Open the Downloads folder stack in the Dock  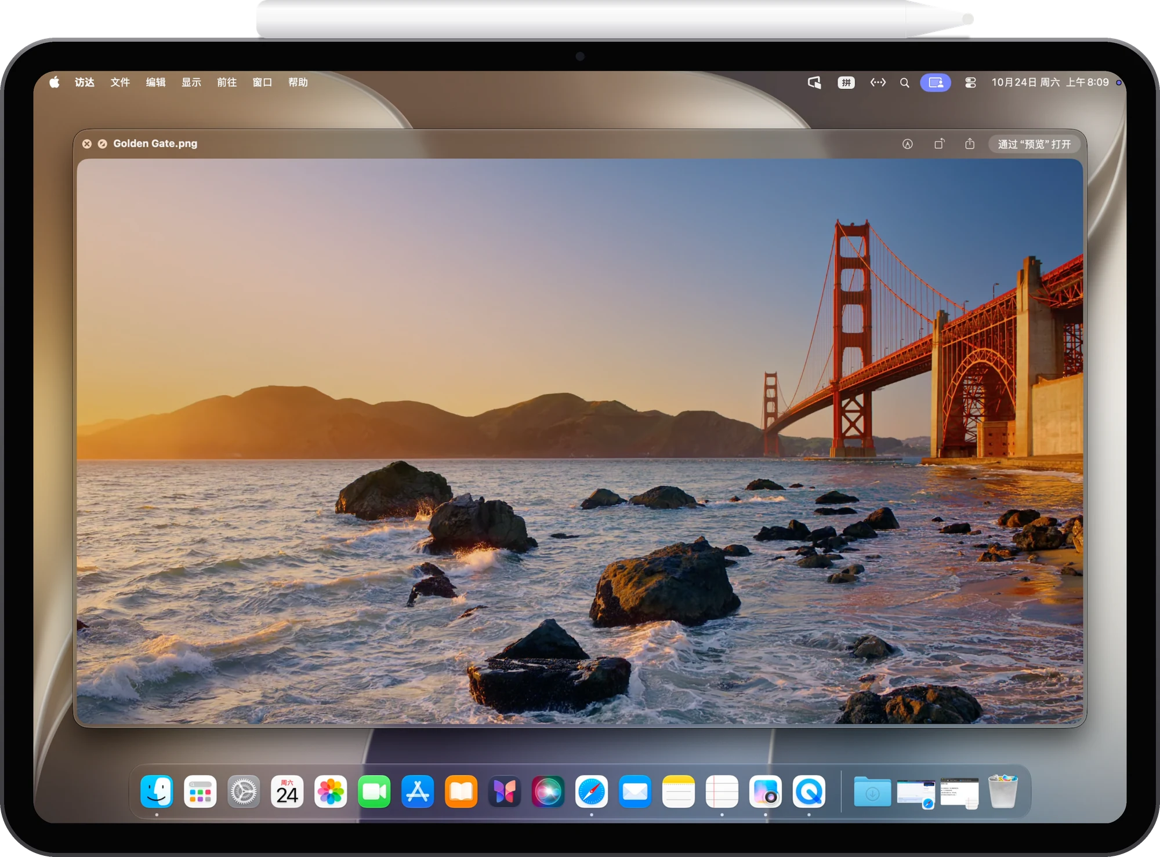872,792
